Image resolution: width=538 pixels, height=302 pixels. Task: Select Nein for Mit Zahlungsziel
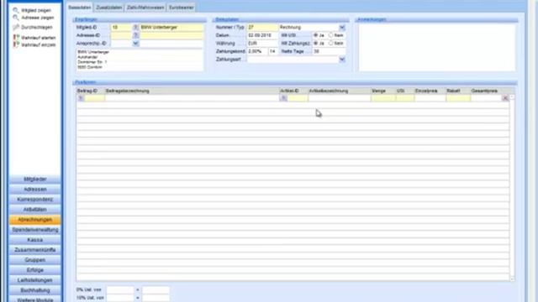tap(330, 44)
